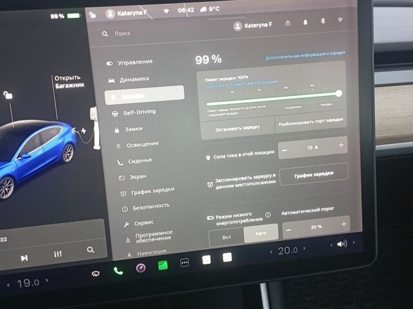Turn volume up with right arrow
The image size is (413, 309).
354,243
